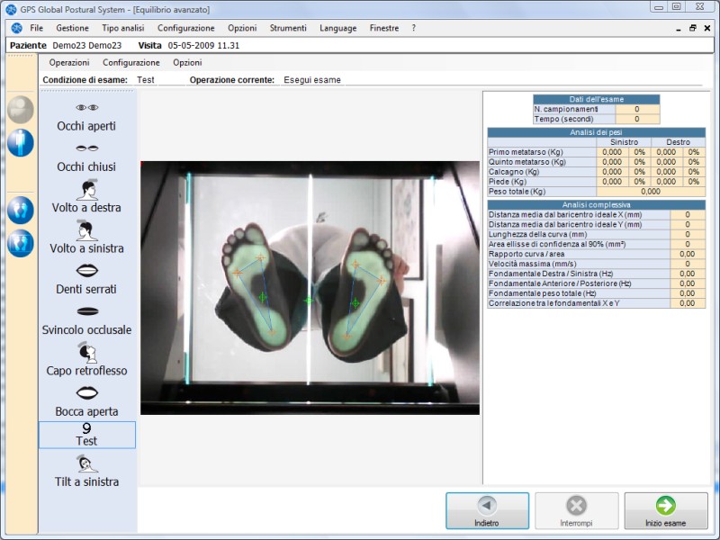This screenshot has height=540, width=720.
Task: Go back with the Indietro button
Action: 487,510
